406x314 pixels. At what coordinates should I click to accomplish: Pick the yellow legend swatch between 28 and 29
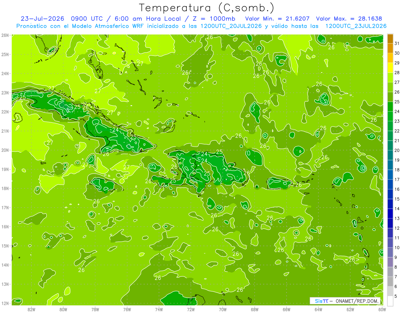point(390,68)
